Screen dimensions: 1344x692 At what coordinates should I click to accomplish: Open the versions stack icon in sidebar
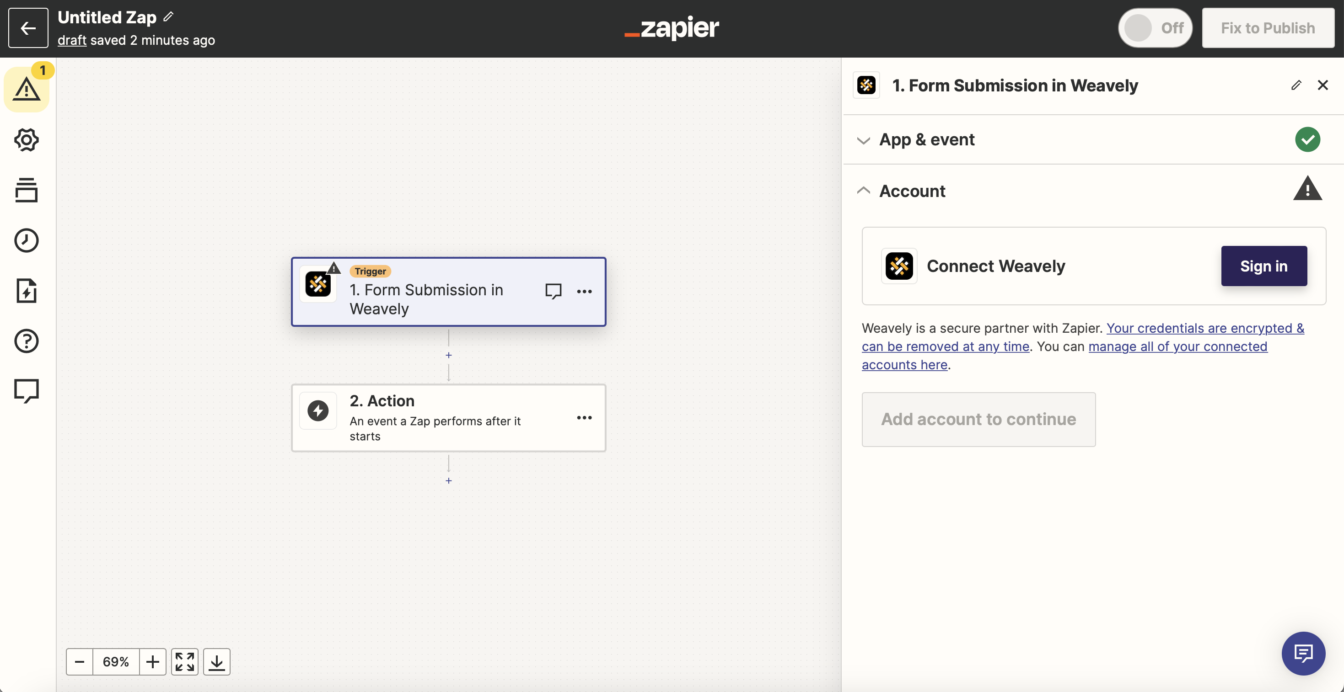coord(27,190)
